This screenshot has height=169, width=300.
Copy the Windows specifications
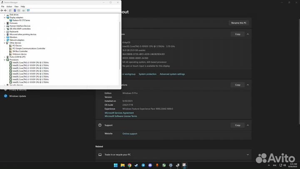(x=237, y=85)
